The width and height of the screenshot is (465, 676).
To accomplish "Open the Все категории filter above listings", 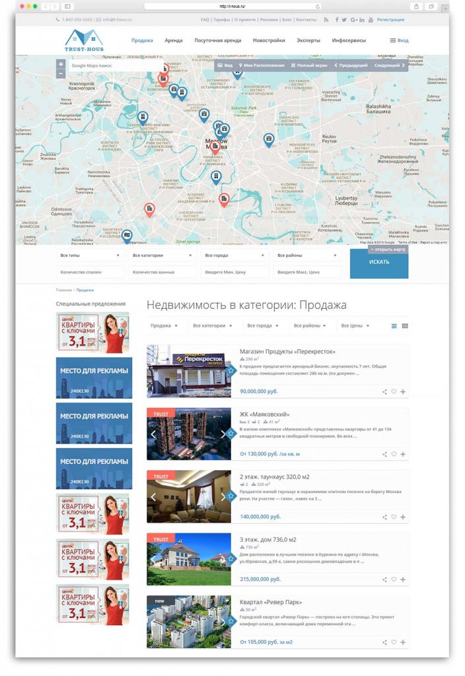I will [x=213, y=326].
